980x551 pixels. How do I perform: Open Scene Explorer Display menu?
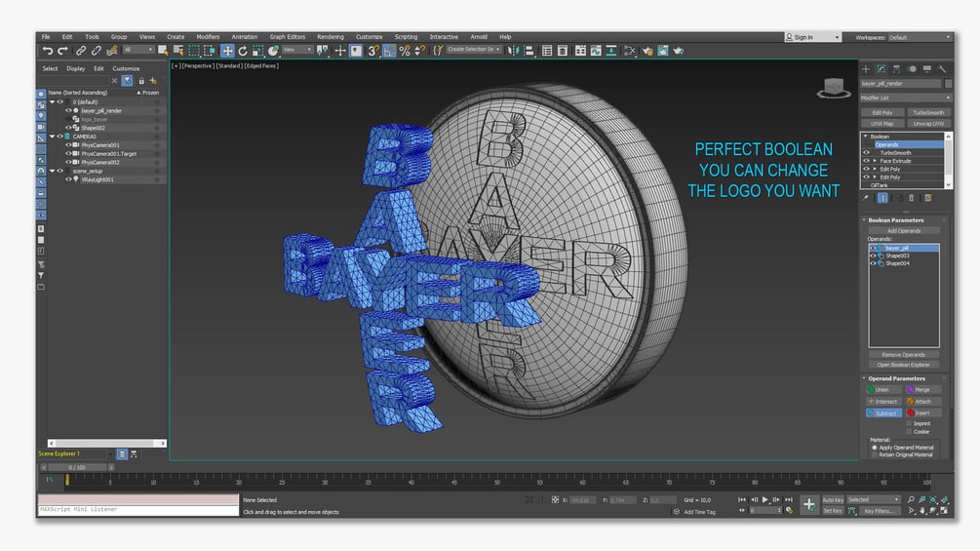76,68
